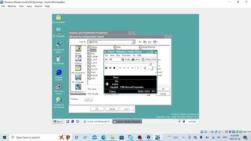Open Music in Media Player toolbar
The height and width of the screenshot is (141, 251).
tap(136, 60)
